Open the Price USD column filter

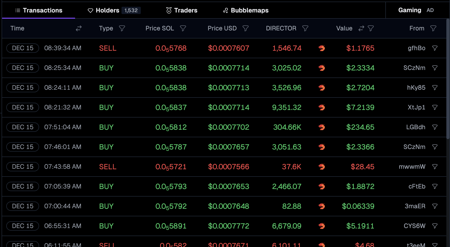[x=245, y=28]
